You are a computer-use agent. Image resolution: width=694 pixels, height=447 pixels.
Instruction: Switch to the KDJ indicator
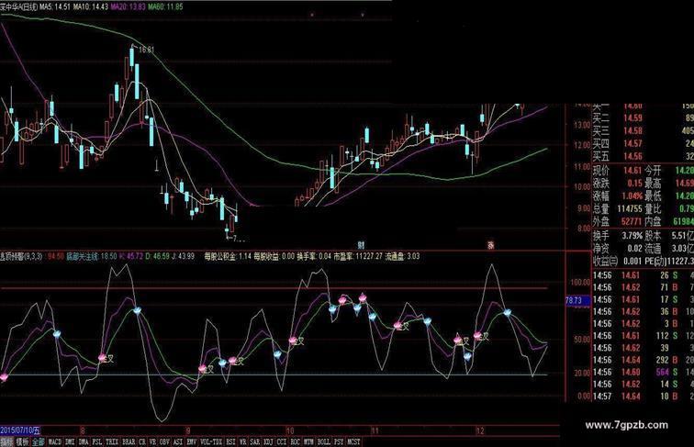[268, 441]
